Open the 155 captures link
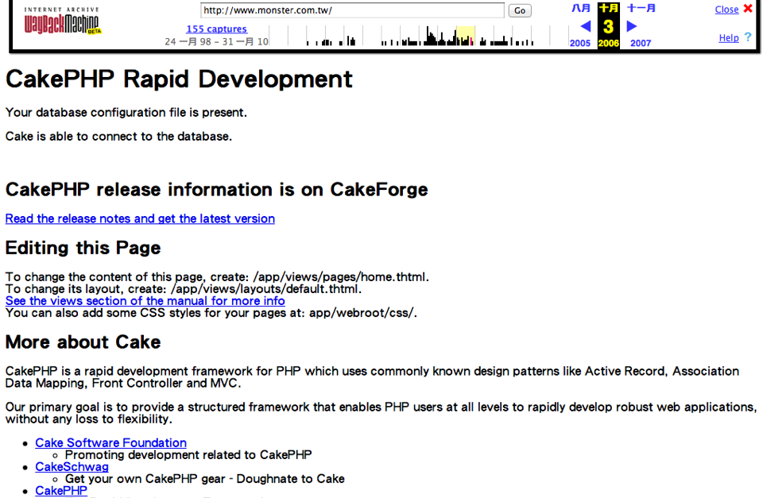 [216, 29]
